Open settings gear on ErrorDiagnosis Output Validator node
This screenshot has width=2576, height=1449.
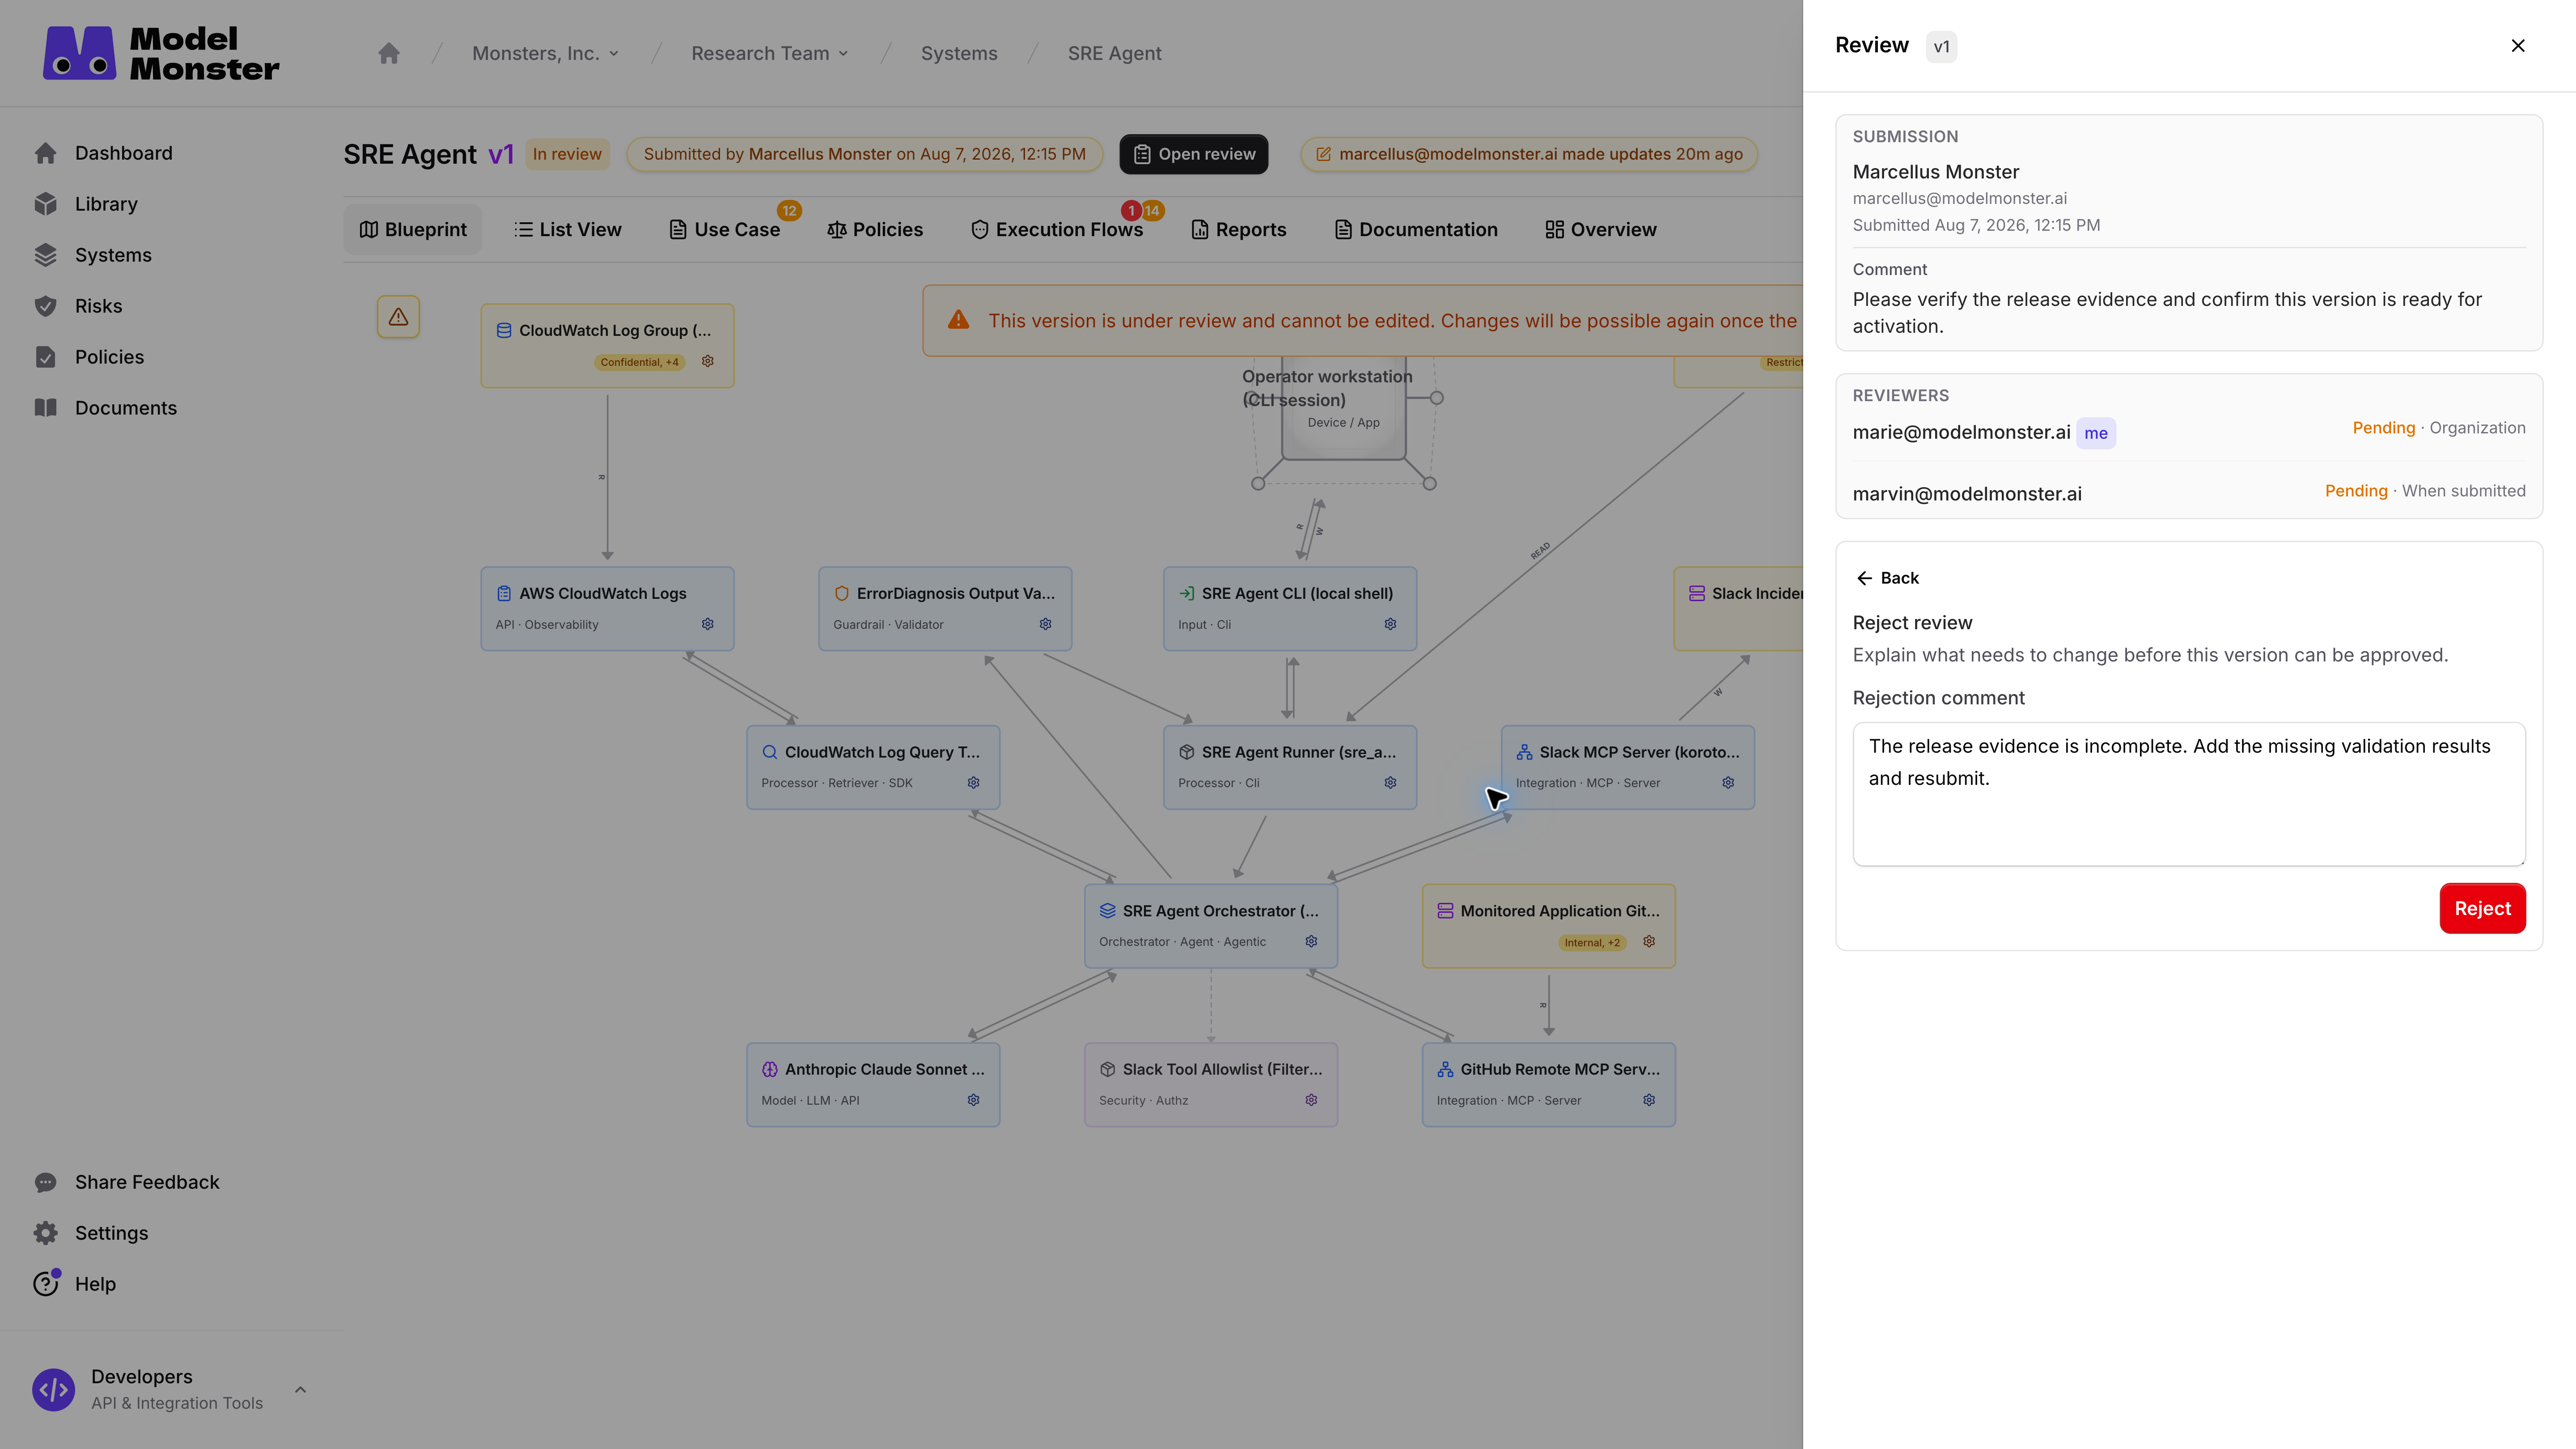click(1046, 624)
